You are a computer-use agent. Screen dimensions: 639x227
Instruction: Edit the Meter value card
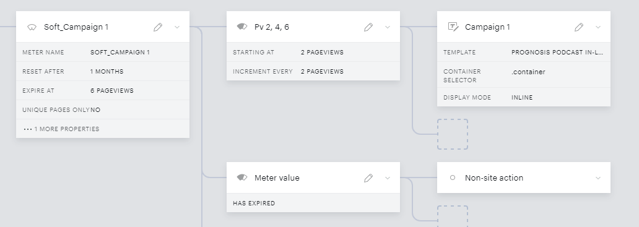368,178
